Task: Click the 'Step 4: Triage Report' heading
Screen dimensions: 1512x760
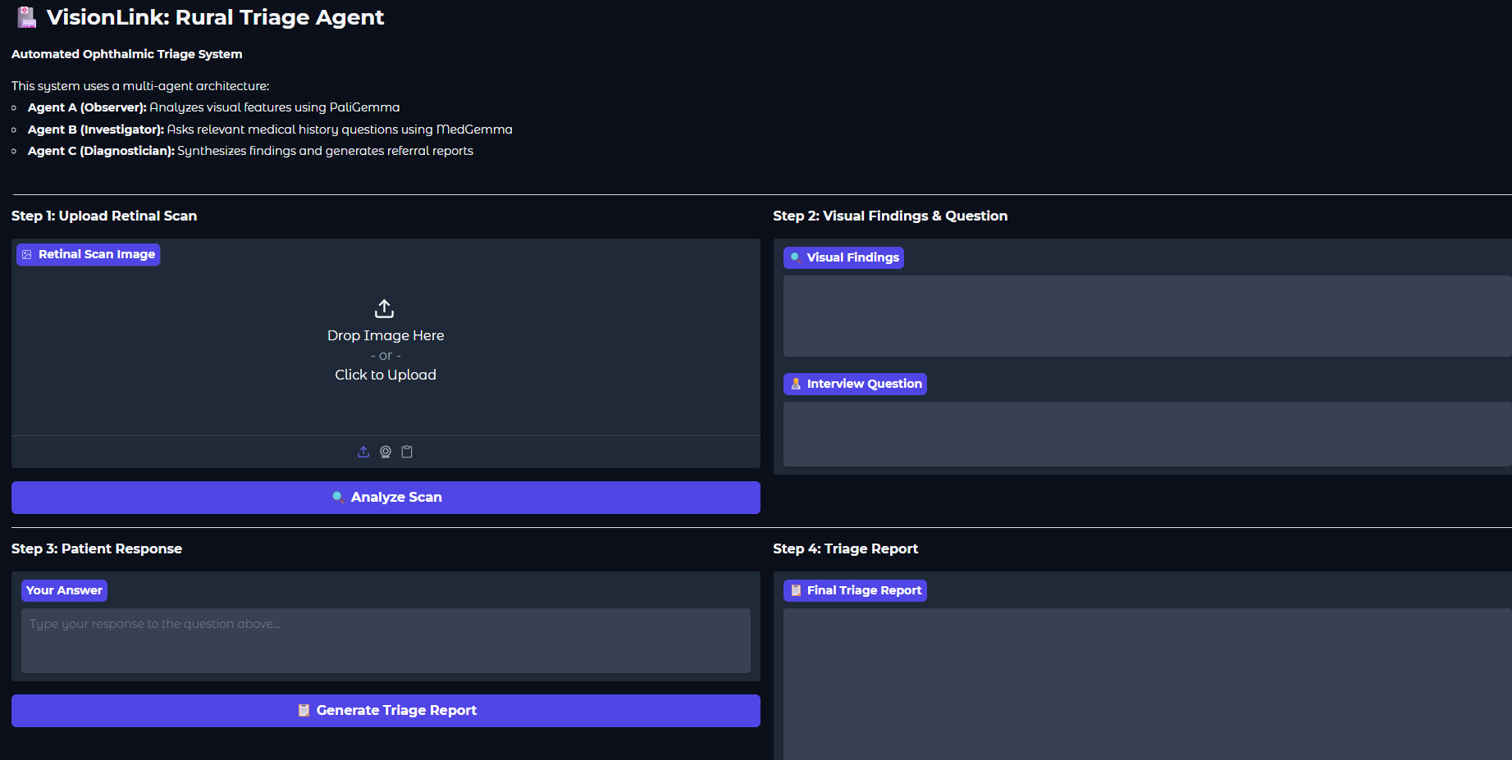Action: [845, 548]
